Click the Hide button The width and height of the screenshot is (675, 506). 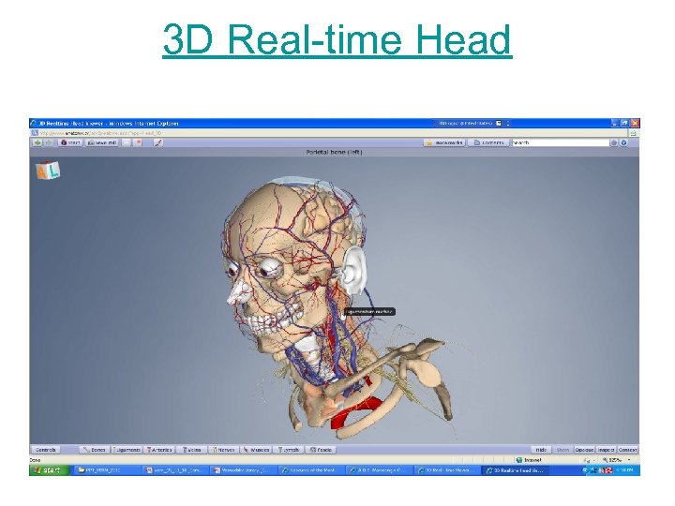click(x=541, y=450)
